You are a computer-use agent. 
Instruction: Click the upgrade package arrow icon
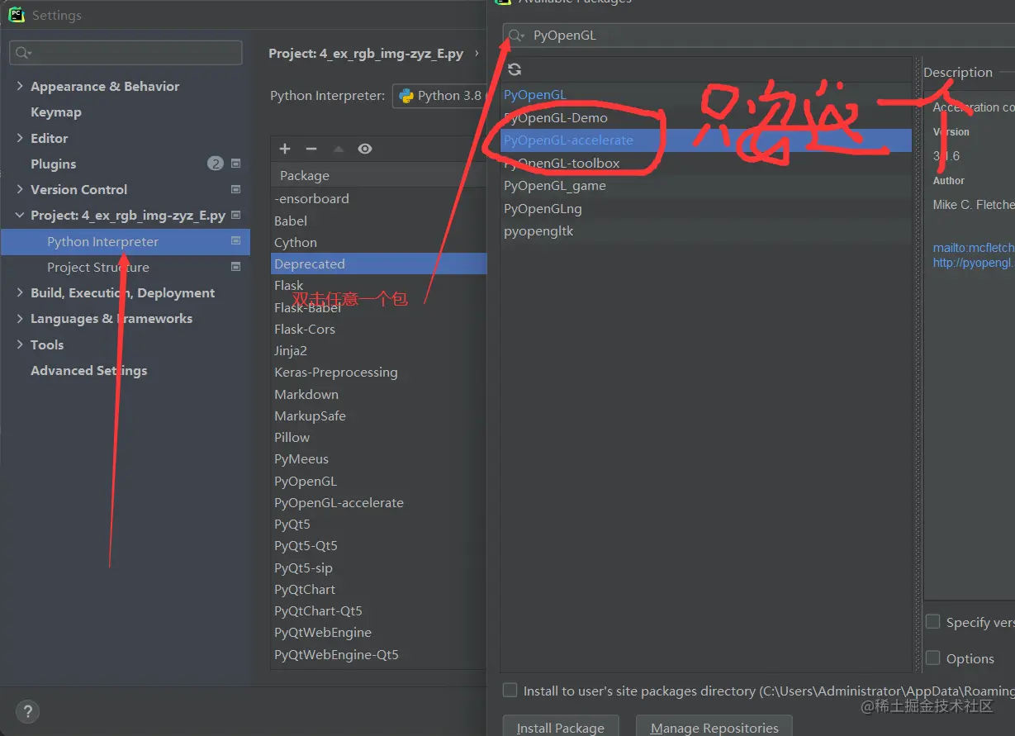[x=338, y=149]
